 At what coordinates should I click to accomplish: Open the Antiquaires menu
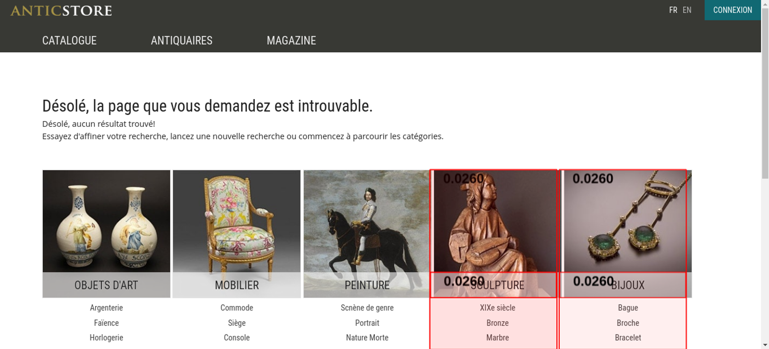[181, 40]
